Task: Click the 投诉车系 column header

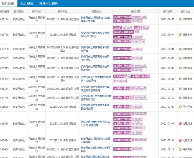Action: click(37, 12)
